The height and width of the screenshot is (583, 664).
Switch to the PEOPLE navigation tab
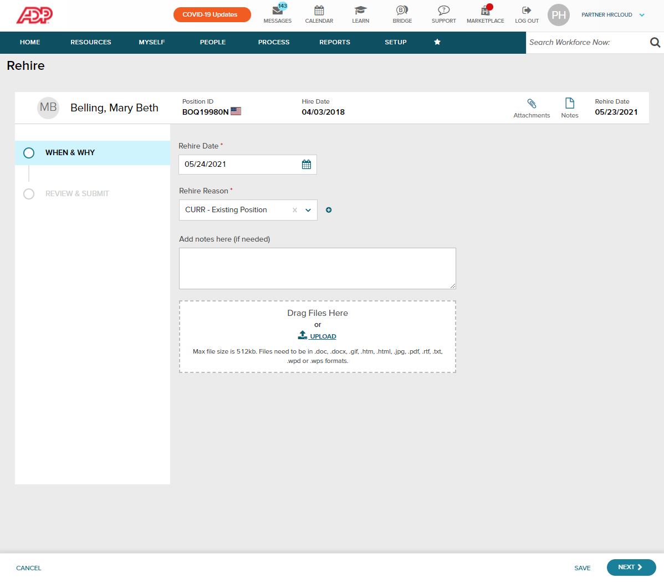pyautogui.click(x=213, y=42)
